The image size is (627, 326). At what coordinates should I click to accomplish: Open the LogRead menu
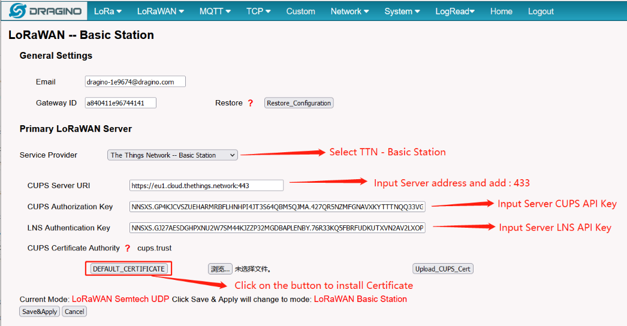point(454,11)
